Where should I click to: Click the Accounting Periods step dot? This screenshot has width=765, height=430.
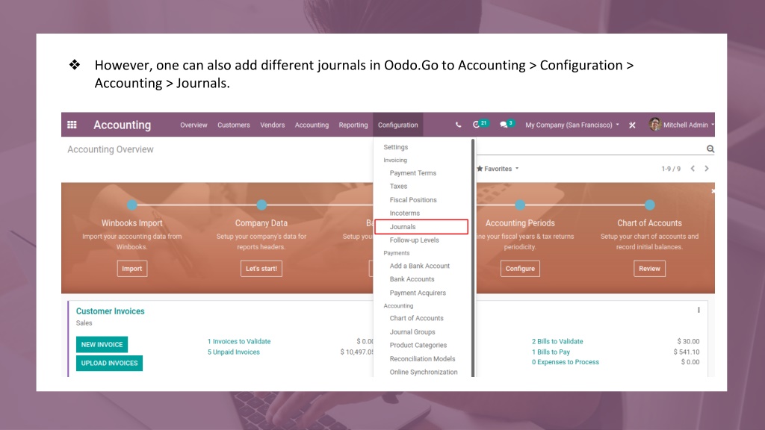(x=520, y=205)
